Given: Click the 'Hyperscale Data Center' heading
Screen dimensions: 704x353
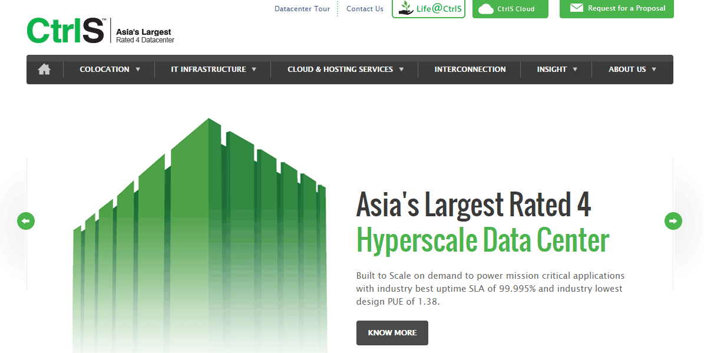Looking at the screenshot, I should click(x=482, y=240).
